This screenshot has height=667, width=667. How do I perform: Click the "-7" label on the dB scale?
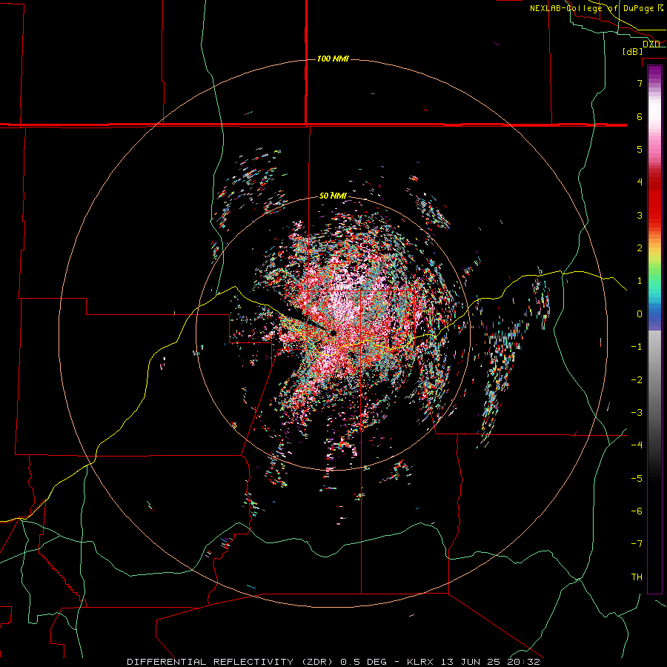click(x=637, y=544)
